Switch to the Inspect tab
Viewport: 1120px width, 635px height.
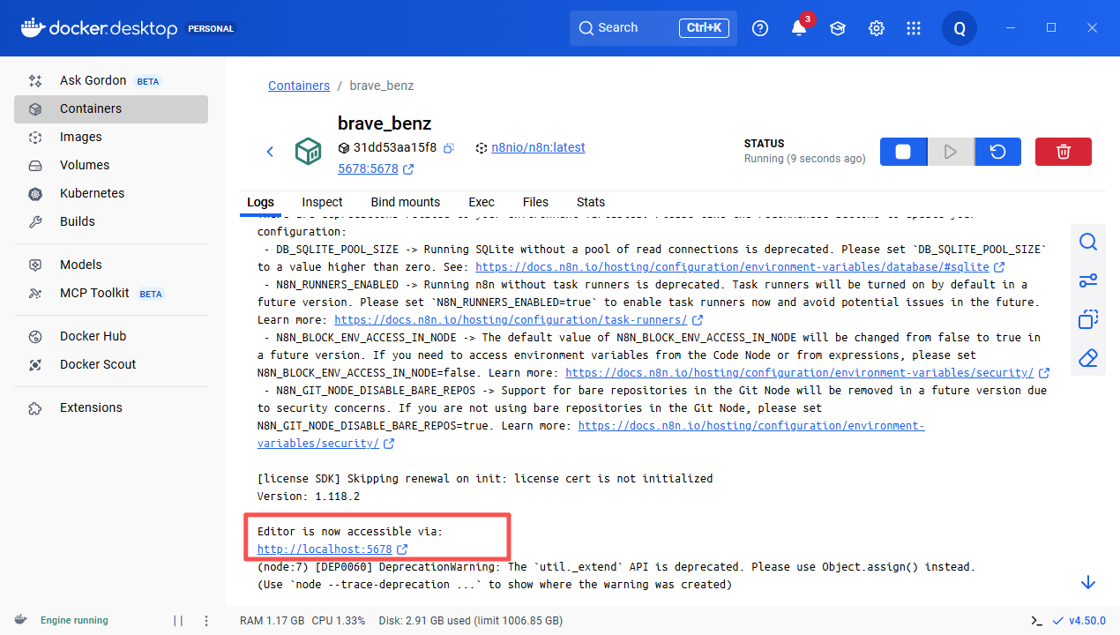pos(322,202)
